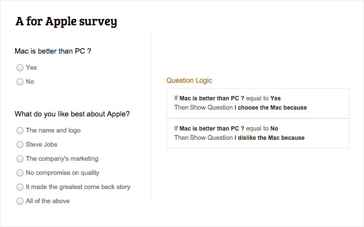Click 'Then Show Question' in the second rule

[x=203, y=138]
